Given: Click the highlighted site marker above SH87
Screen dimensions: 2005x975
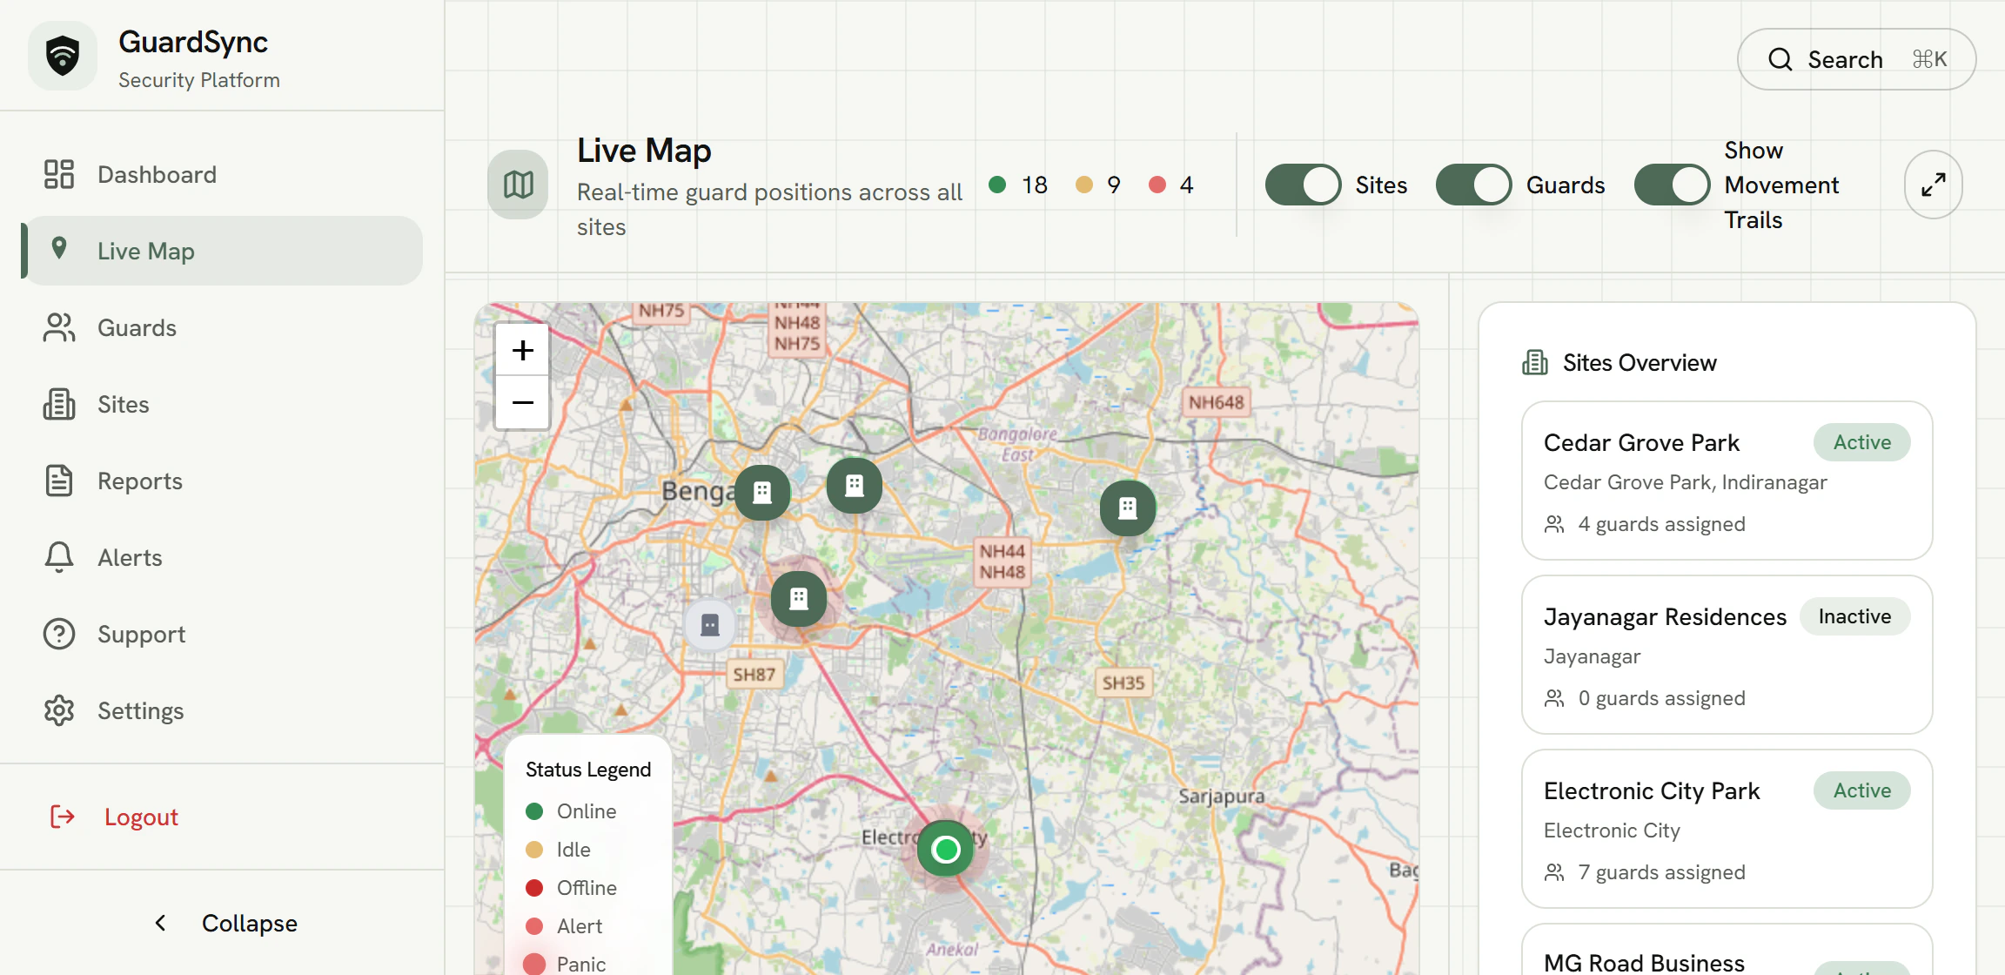Looking at the screenshot, I should [798, 598].
